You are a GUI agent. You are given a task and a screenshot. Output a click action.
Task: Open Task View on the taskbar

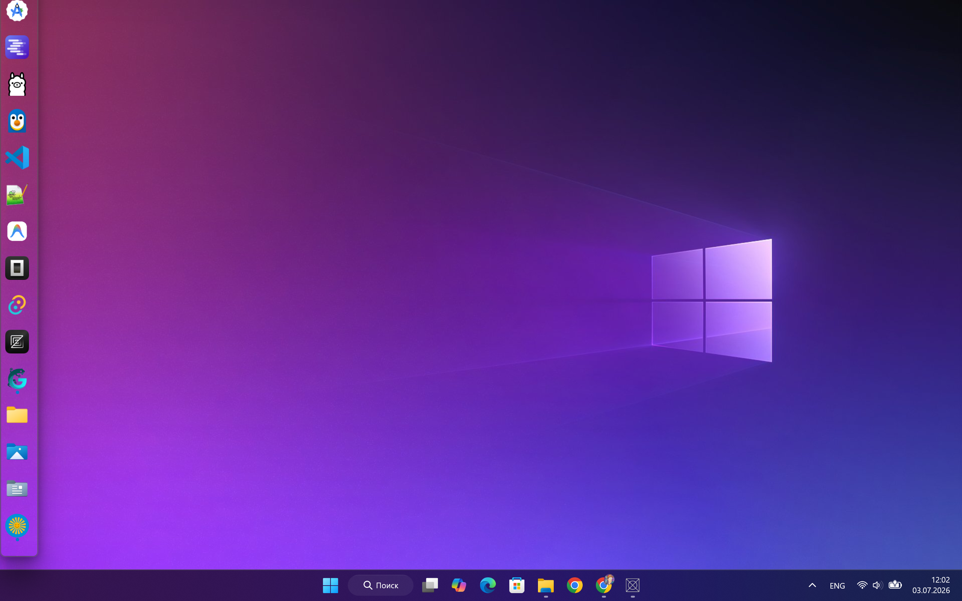430,585
